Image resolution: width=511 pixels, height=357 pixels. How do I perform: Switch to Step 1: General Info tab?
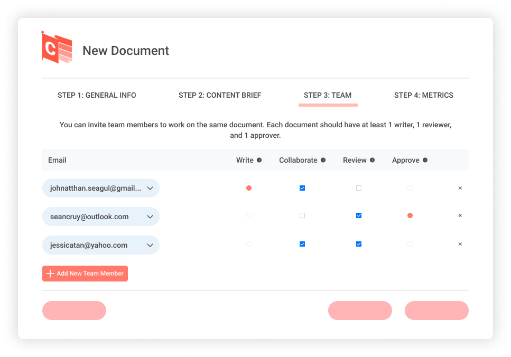[97, 96]
